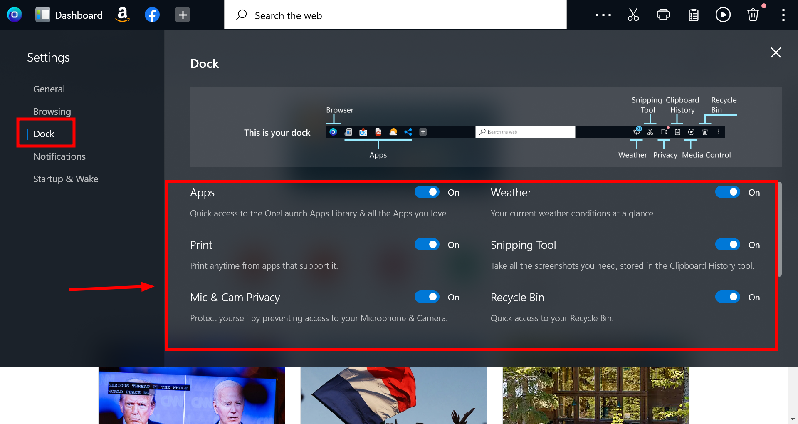Select Notifications in the Settings sidebar
Viewport: 798px width, 424px height.
pyautogui.click(x=59, y=156)
